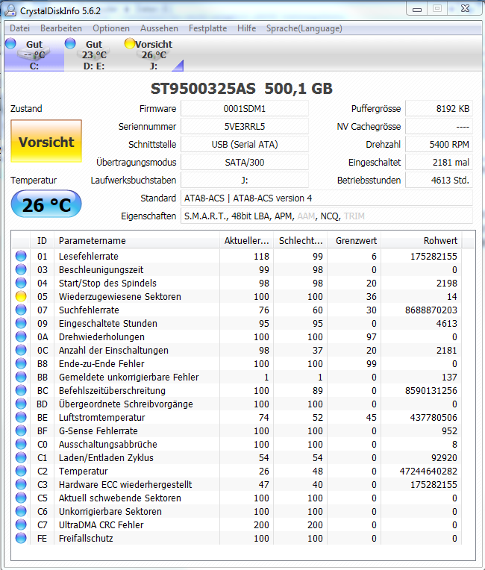Click the Schlecht... column header
485x570 pixels.
(300, 241)
